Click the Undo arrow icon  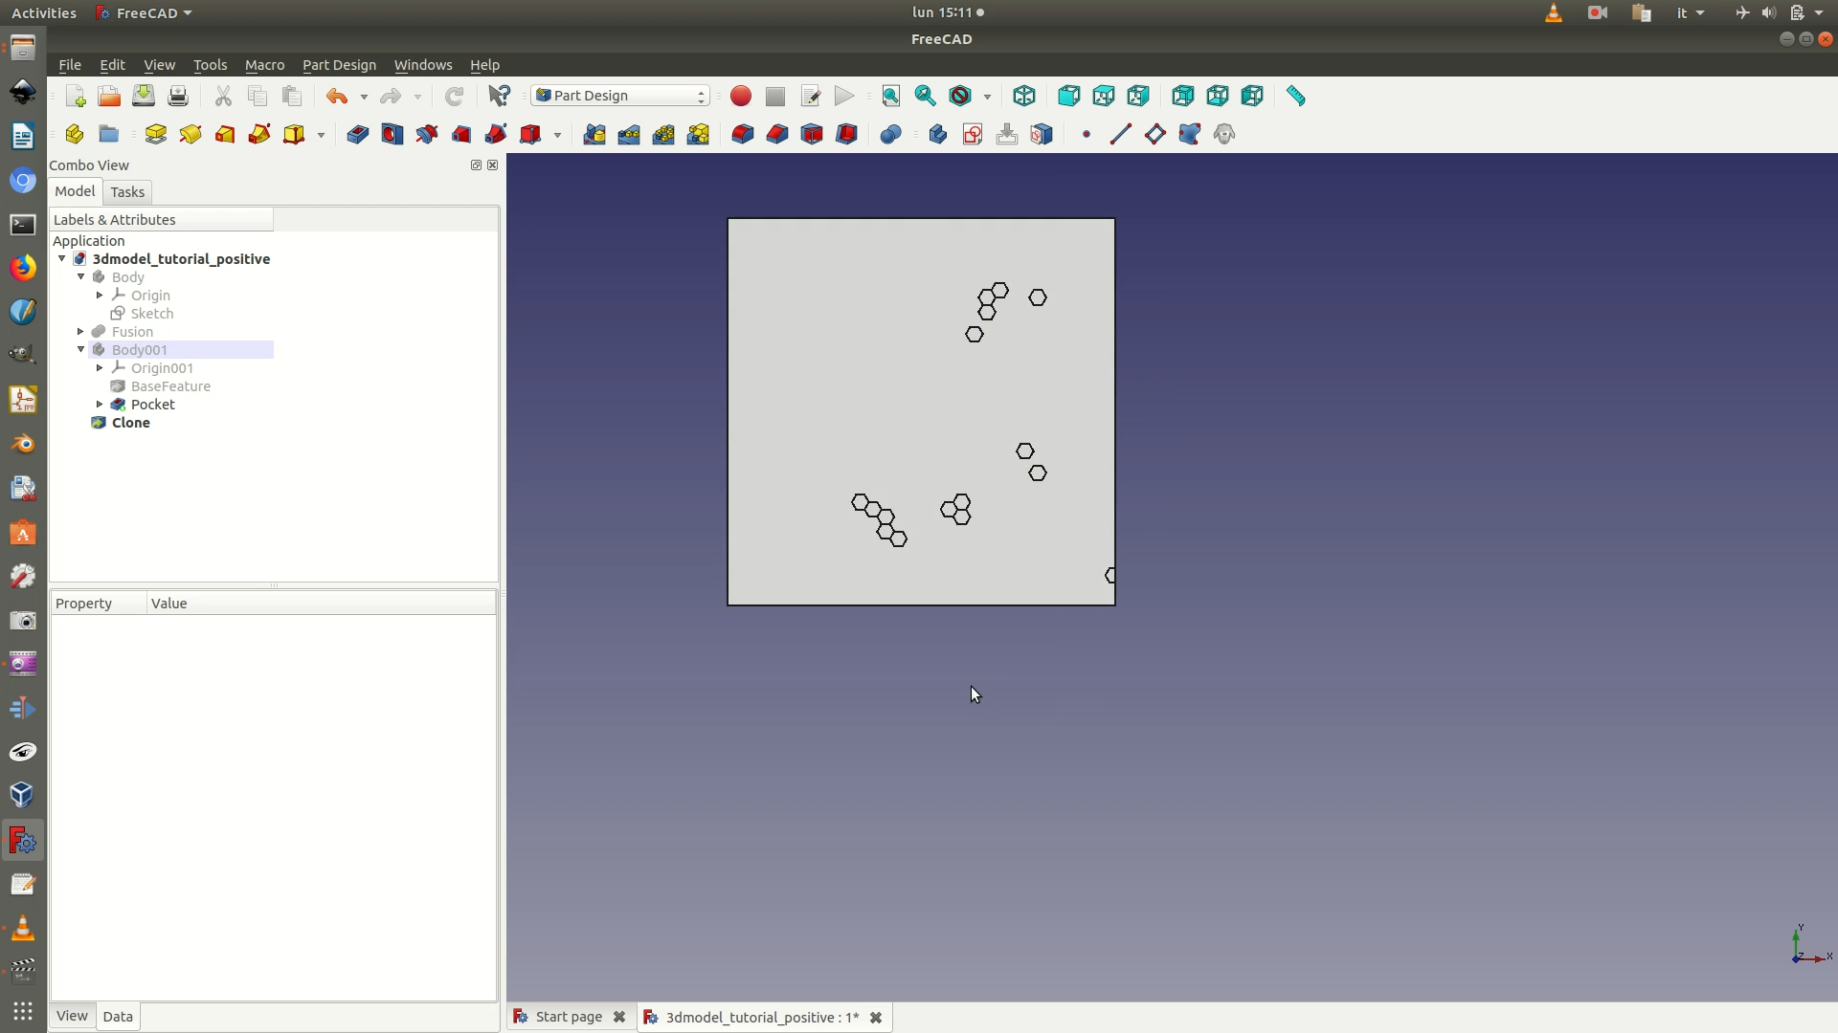pos(337,96)
